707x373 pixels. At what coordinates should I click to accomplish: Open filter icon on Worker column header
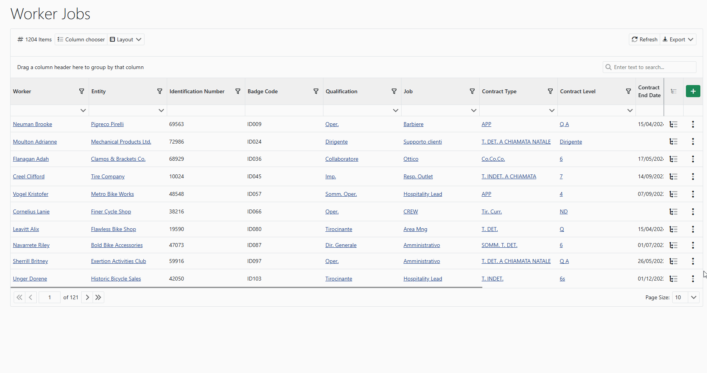coord(82,91)
